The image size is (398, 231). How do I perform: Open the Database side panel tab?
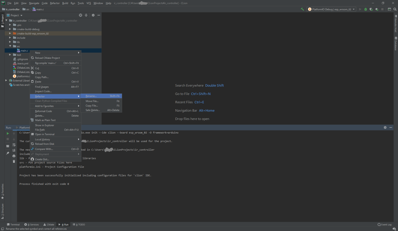coord(395,44)
